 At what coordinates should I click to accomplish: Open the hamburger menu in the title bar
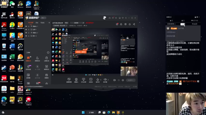tap(126, 18)
